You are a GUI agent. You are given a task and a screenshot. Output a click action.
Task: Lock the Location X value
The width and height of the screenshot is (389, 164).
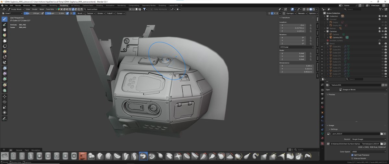[310, 25]
